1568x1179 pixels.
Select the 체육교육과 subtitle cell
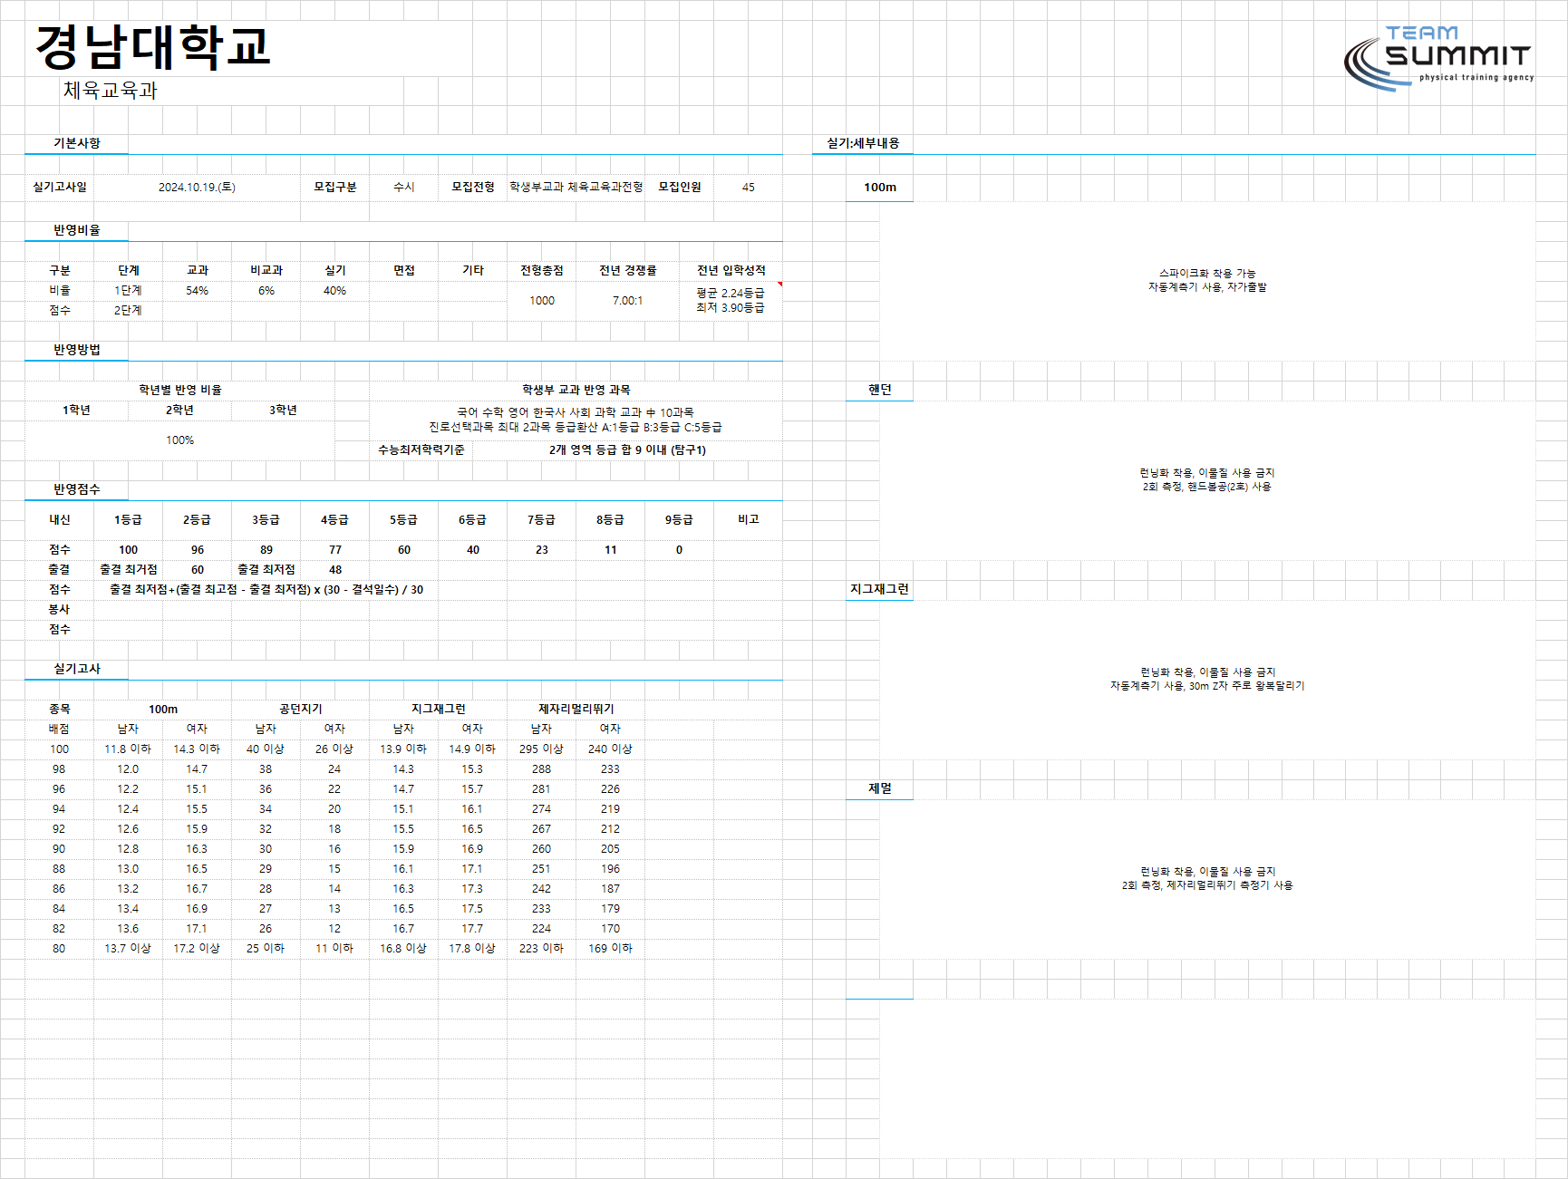pos(111,91)
